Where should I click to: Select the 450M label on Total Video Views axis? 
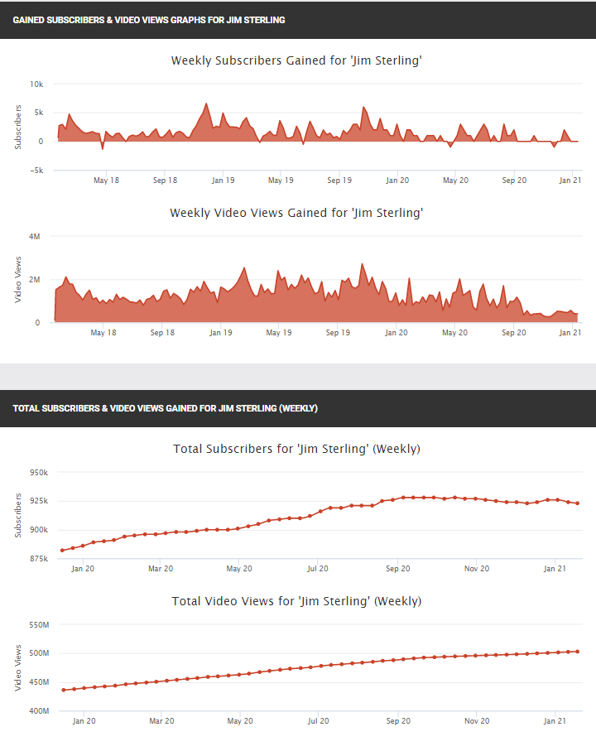39,682
